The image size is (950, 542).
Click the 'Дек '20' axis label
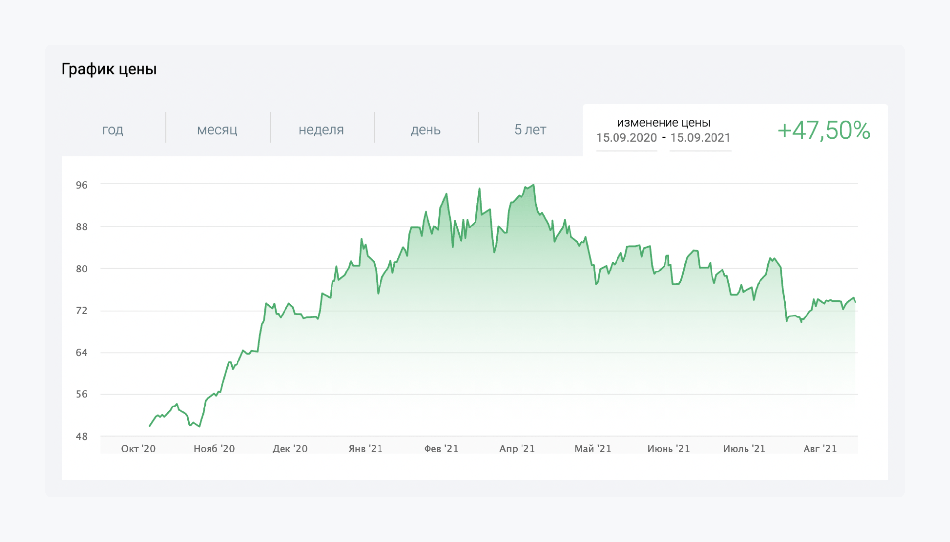[290, 449]
